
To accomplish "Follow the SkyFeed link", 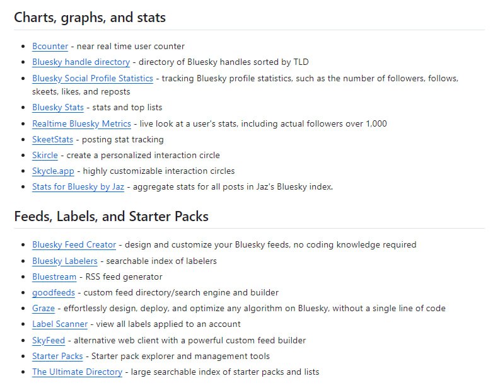I will click(49, 340).
